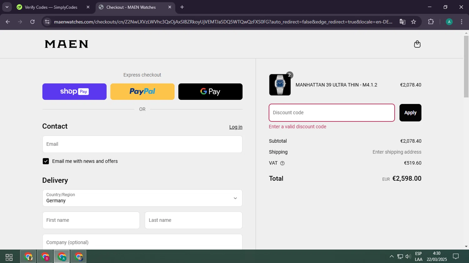Open the fourth Chrome taskbar icon
Screen dimensions: 469x263
78,257
